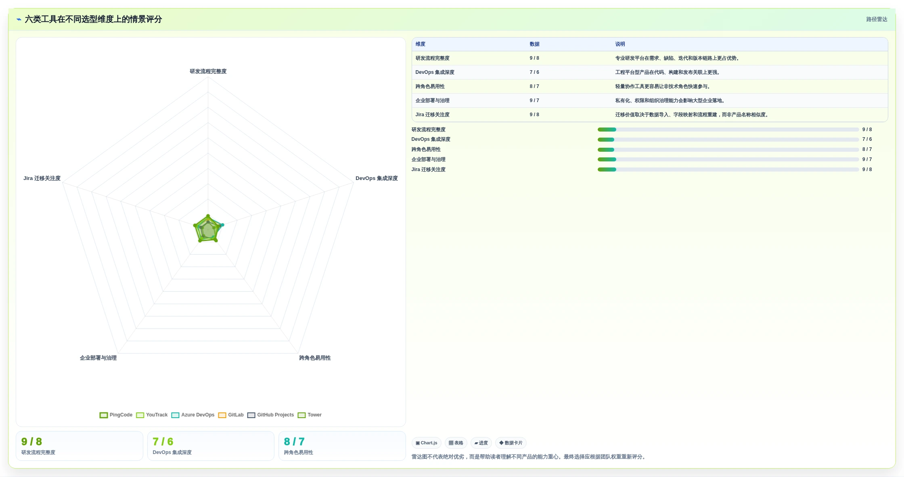Open the 8 / 7 跨角色易用性 data card
This screenshot has height=477, width=904.
pyautogui.click(x=342, y=446)
